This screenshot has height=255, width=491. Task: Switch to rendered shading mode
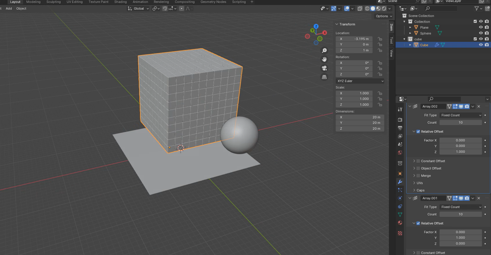pyautogui.click(x=384, y=9)
